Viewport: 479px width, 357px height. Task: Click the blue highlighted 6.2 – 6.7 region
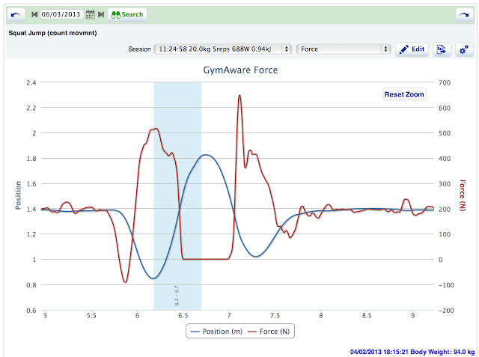tap(177, 196)
